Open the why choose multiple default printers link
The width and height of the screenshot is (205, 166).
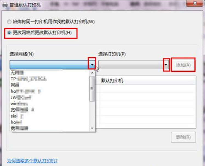[x=32, y=161]
